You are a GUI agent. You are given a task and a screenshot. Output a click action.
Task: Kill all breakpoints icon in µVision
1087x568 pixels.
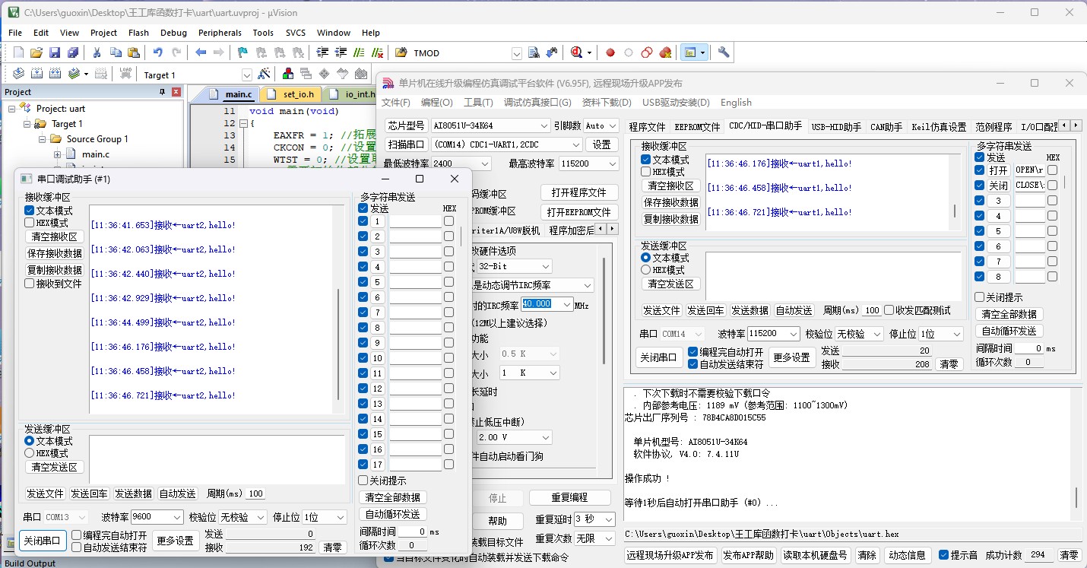pos(665,52)
